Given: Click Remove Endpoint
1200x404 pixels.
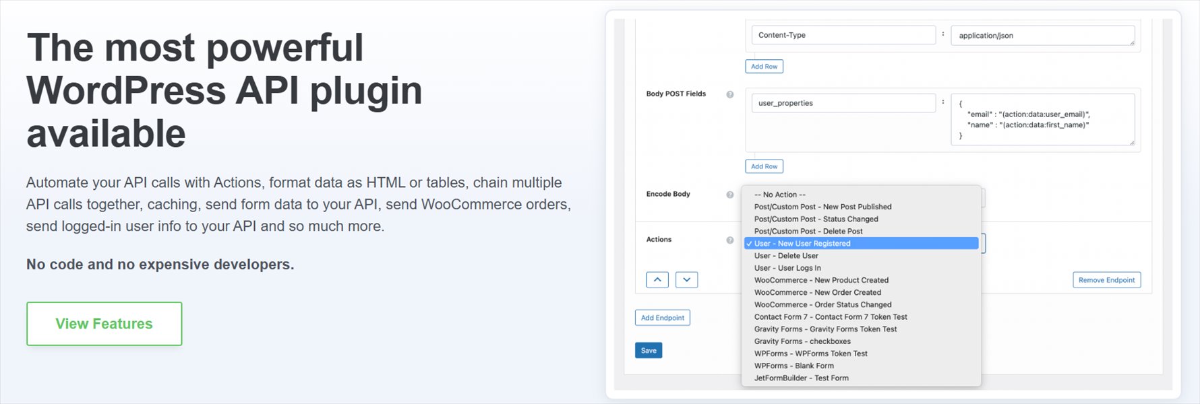Looking at the screenshot, I should (1106, 280).
